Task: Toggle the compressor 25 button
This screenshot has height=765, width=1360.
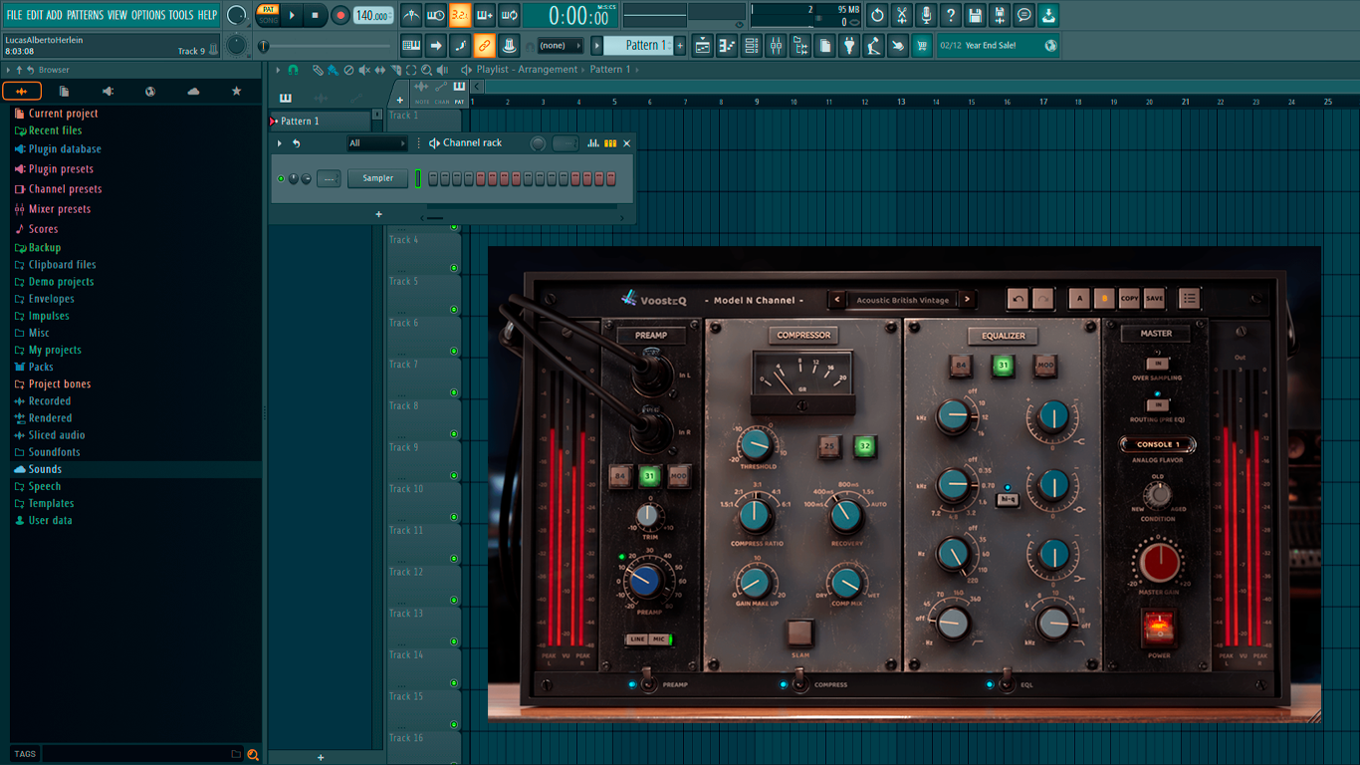Action: [830, 446]
